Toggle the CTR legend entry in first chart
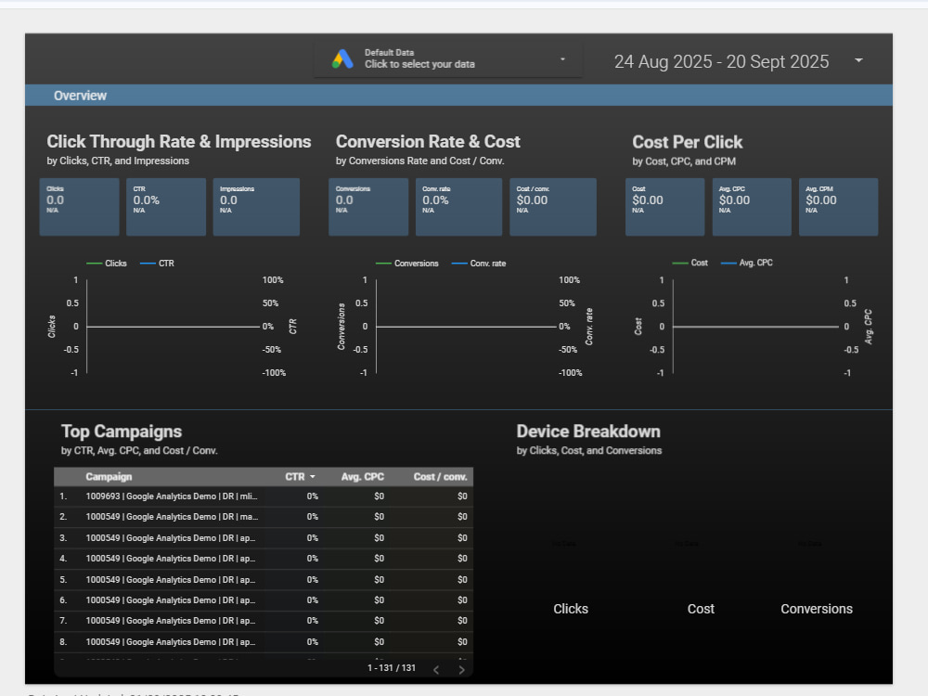This screenshot has height=696, width=928. [157, 264]
